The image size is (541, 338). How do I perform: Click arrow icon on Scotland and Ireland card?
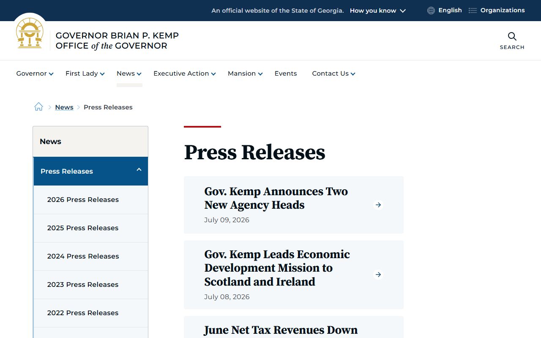click(378, 275)
